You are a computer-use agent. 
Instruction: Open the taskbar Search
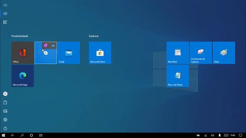[x=22, y=135]
